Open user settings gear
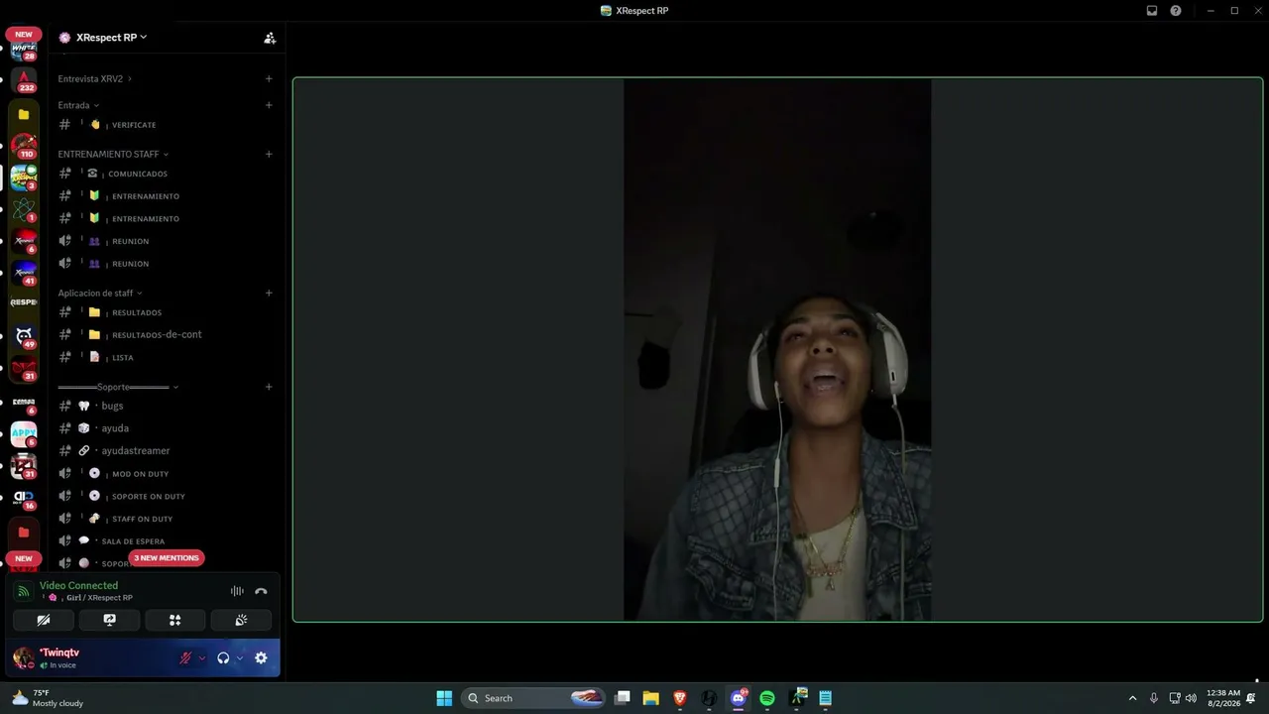The width and height of the screenshot is (1269, 714). tap(261, 657)
